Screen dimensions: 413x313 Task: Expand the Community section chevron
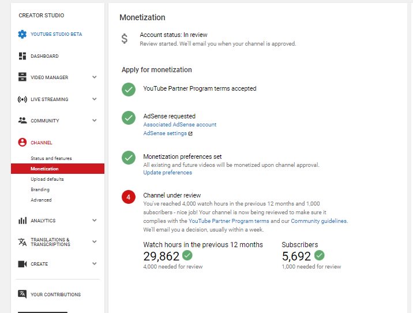tap(94, 120)
